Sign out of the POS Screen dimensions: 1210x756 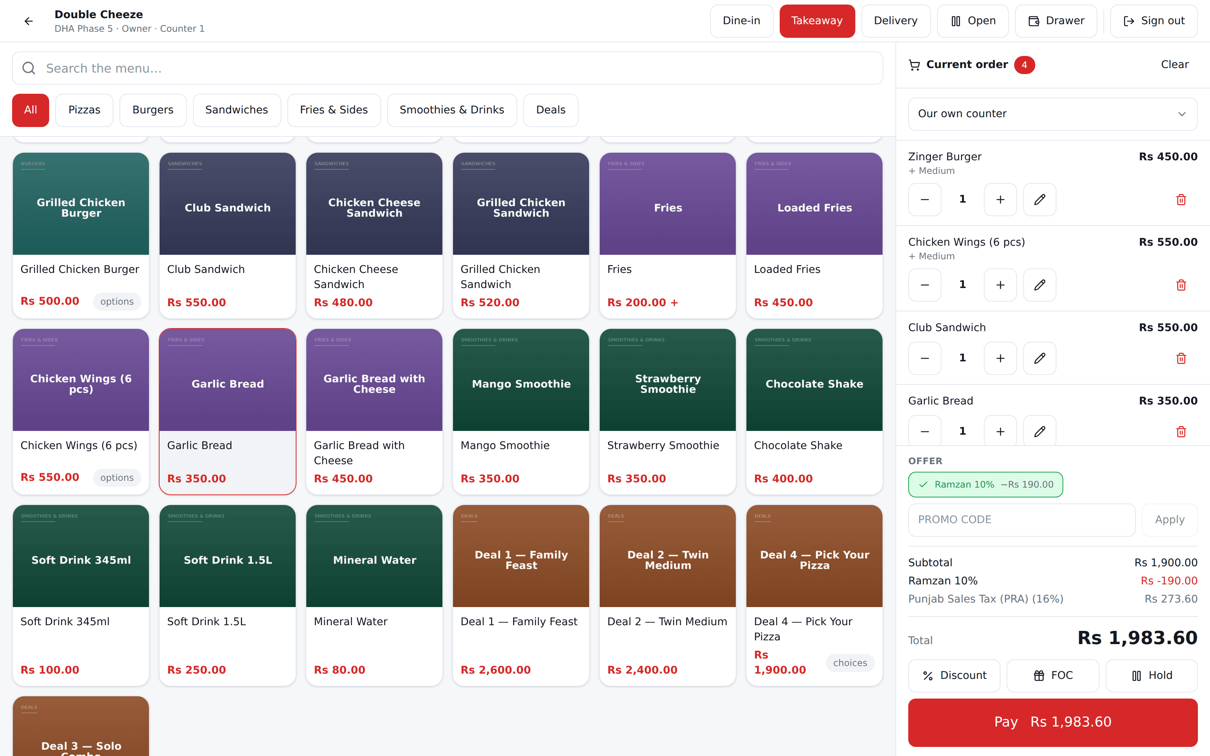click(x=1154, y=21)
